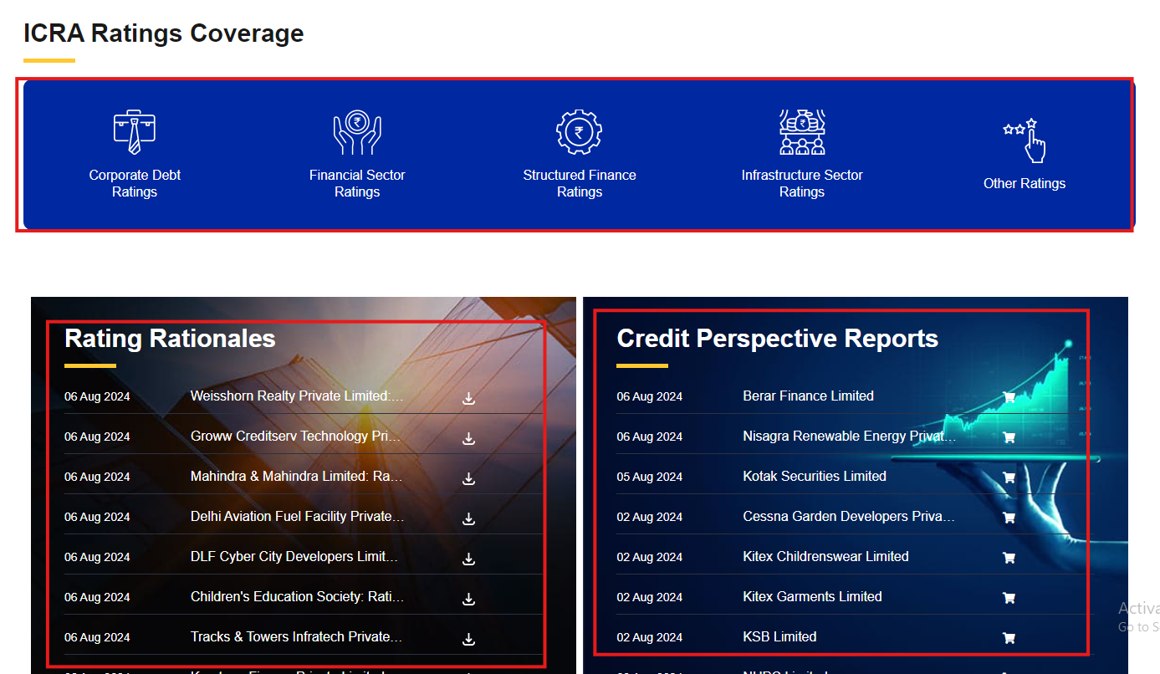
Task: Open the Infrastructure Sector Ratings icon
Action: (x=802, y=132)
